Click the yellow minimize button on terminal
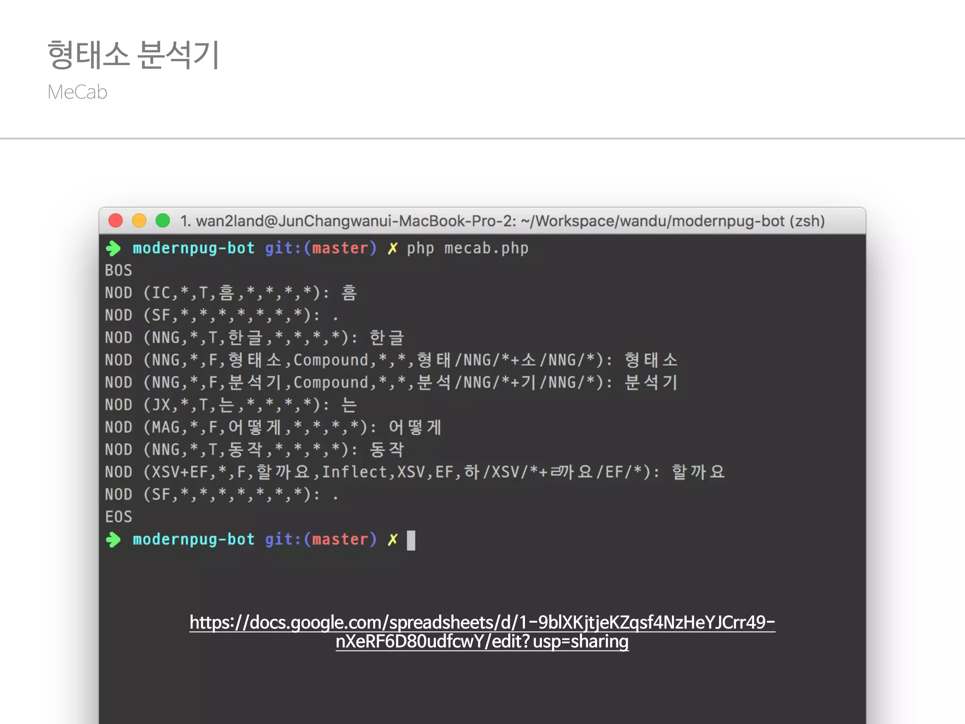The image size is (965, 724). [x=139, y=221]
